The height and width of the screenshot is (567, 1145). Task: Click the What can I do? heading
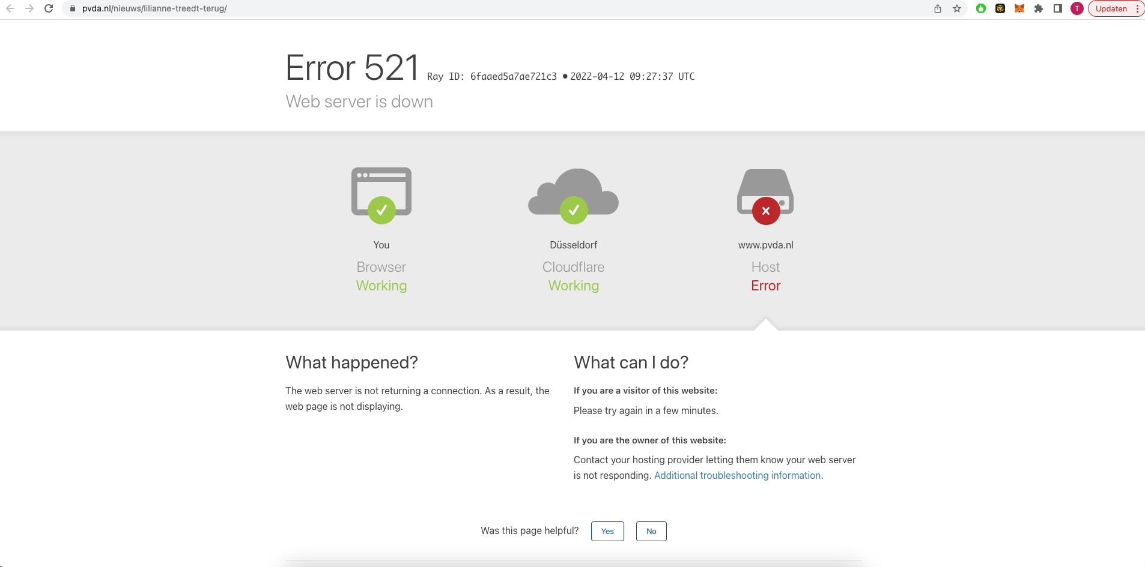(x=631, y=362)
